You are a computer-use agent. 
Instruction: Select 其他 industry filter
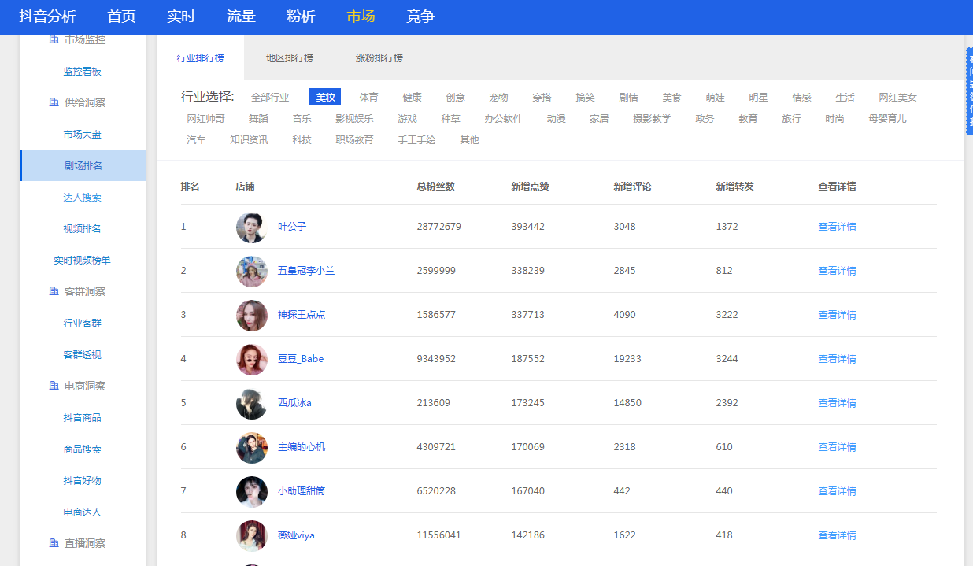(469, 140)
